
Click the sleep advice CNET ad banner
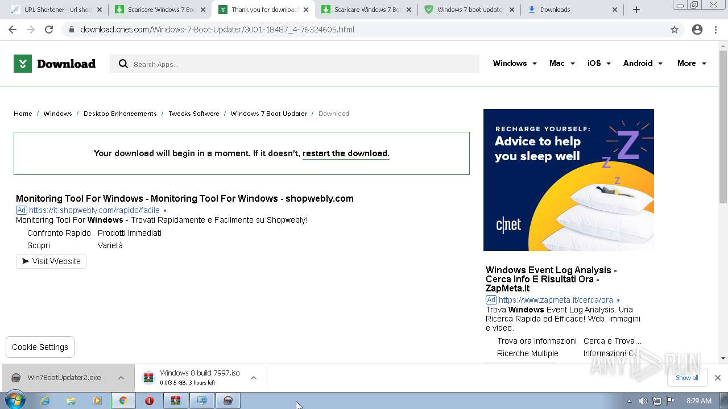click(x=569, y=180)
